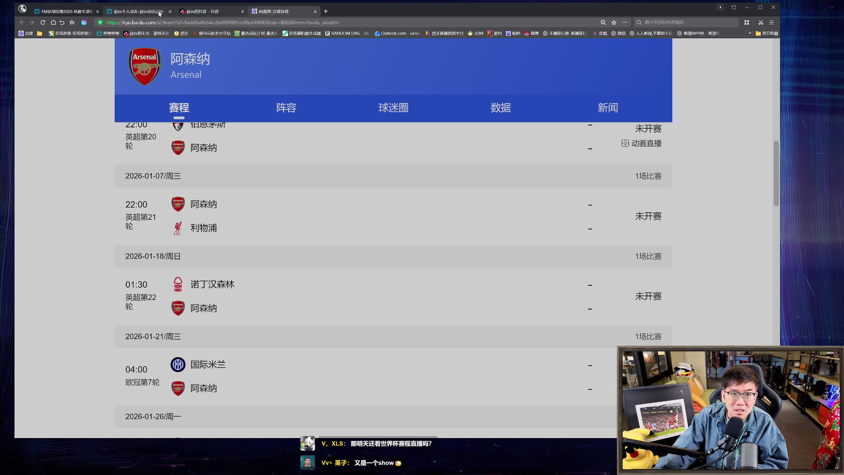Image resolution: width=844 pixels, height=475 pixels.
Task: Open the extensions grid icon
Action: coord(747,22)
